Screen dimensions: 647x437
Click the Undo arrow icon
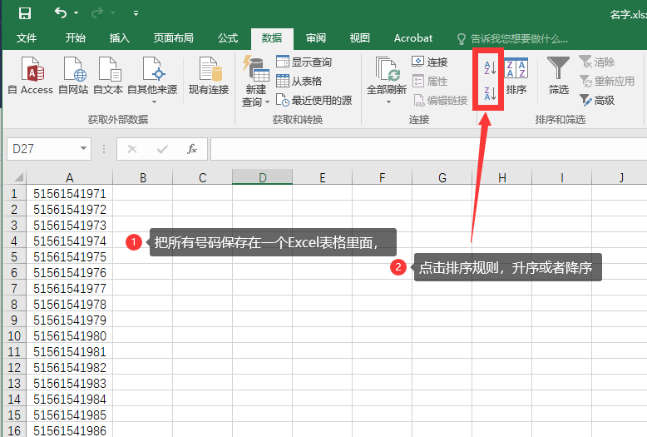(x=60, y=13)
